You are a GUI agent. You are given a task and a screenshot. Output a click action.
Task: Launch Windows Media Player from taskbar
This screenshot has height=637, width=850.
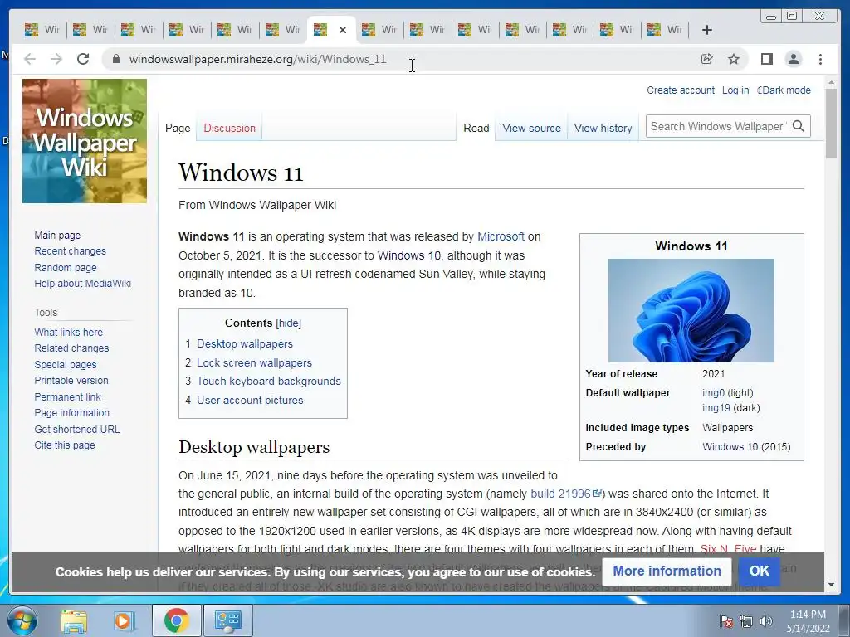(124, 620)
